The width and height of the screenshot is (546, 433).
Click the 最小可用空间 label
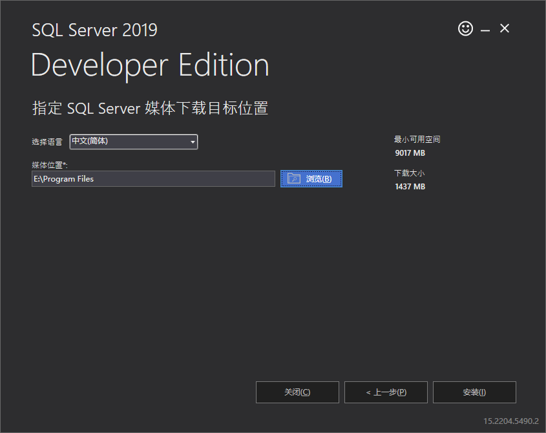417,140
